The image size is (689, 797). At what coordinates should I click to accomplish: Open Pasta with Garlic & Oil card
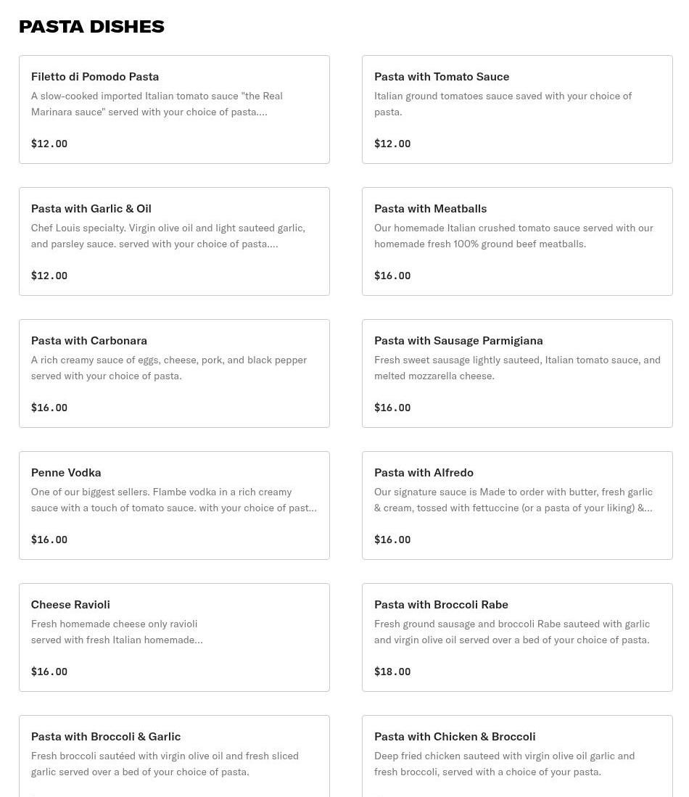coord(174,241)
